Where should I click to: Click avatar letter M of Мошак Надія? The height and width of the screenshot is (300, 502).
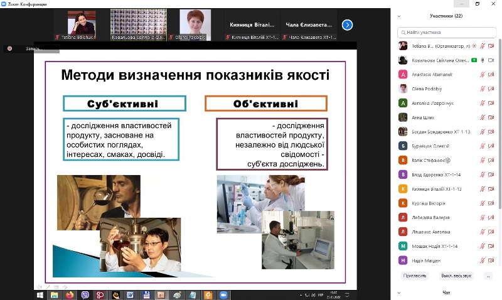pos(403,246)
